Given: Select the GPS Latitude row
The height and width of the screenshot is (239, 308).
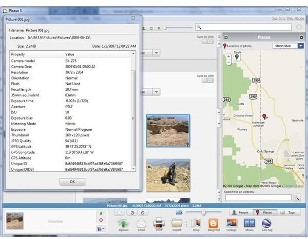Looking at the screenshot, I should coord(70,146).
